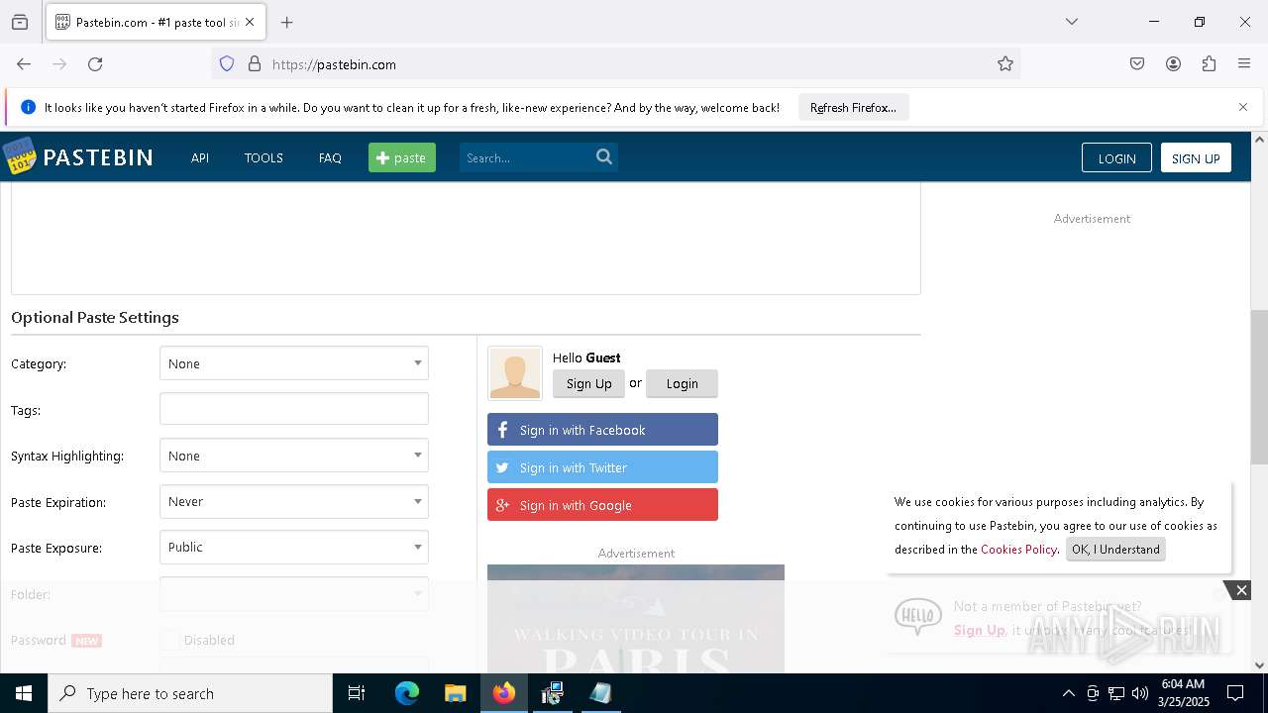Open the Category dropdown
This screenshot has height=713, width=1268.
coord(294,363)
